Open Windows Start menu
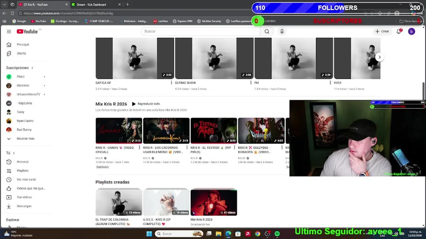The width and height of the screenshot is (426, 239). point(149,234)
